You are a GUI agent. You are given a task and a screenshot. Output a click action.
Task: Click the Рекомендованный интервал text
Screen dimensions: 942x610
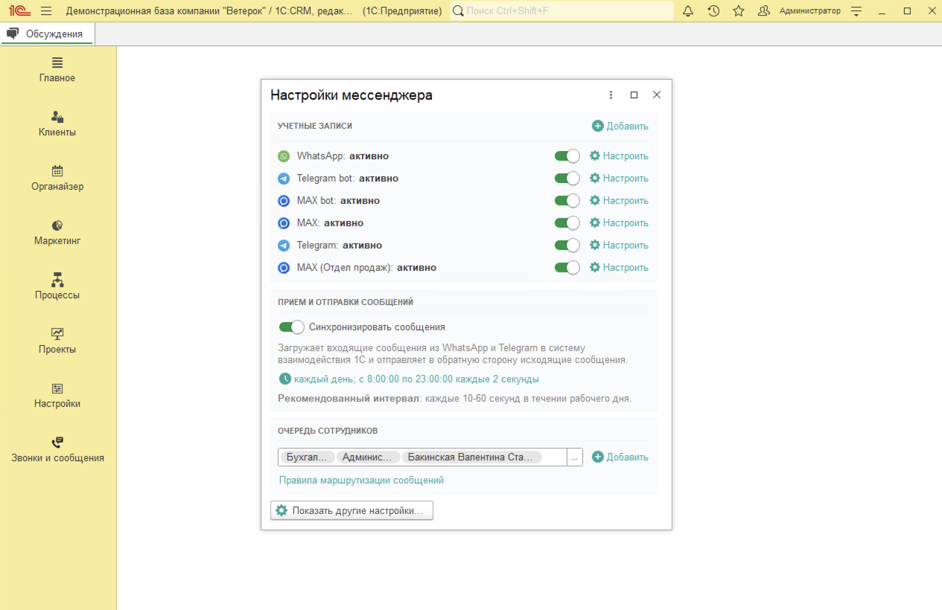pyautogui.click(x=349, y=399)
